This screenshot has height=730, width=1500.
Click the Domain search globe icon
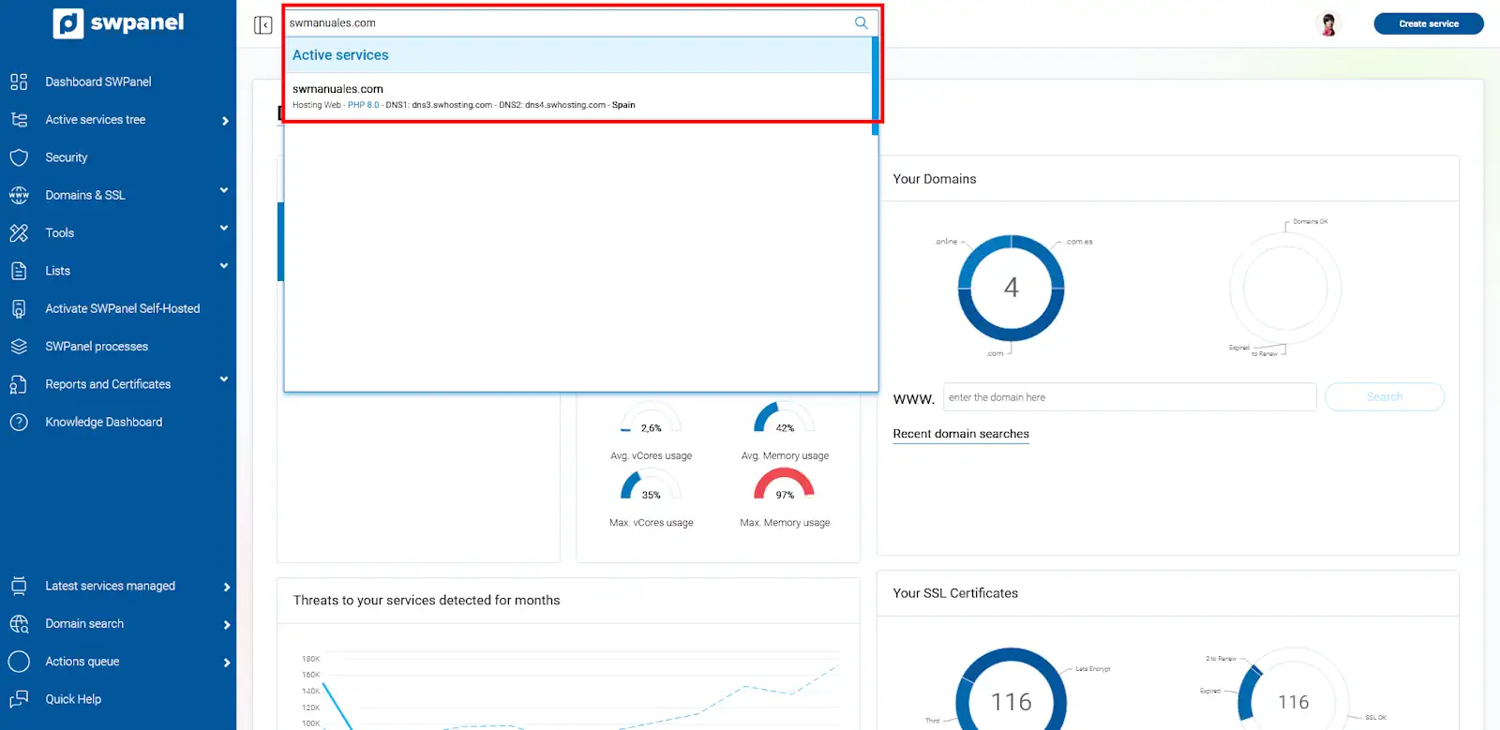[19, 624]
